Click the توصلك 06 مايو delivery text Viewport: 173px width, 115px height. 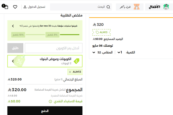[x=103, y=45]
